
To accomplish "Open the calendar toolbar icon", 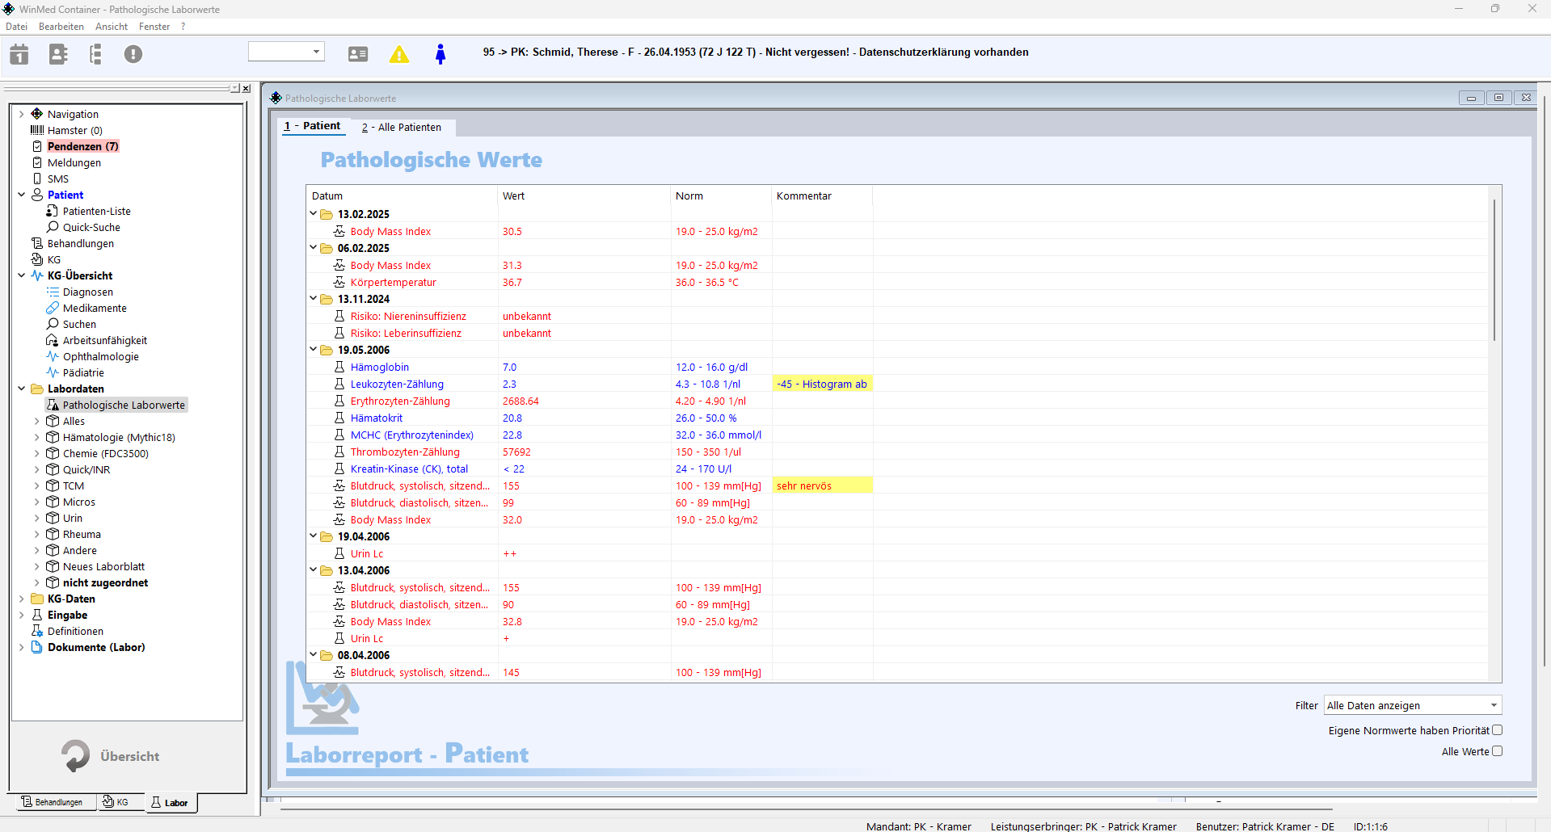I will (19, 54).
